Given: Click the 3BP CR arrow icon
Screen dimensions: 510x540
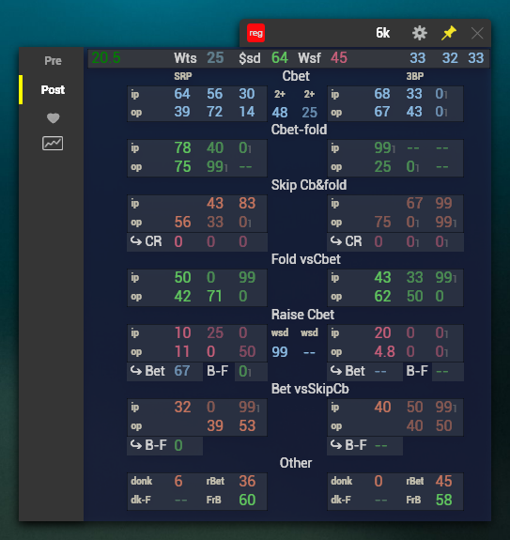Looking at the screenshot, I should [336, 241].
